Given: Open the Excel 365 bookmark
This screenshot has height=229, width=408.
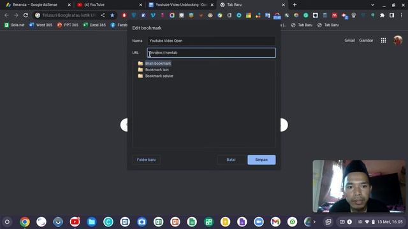Looking at the screenshot, I should pyautogui.click(x=94, y=25).
